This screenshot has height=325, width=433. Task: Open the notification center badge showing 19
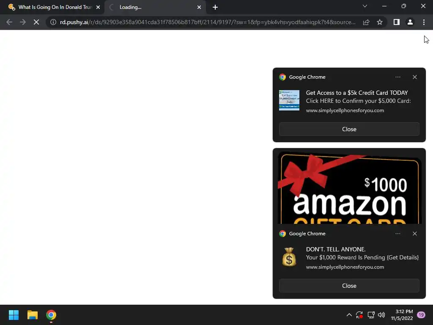pyautogui.click(x=421, y=315)
